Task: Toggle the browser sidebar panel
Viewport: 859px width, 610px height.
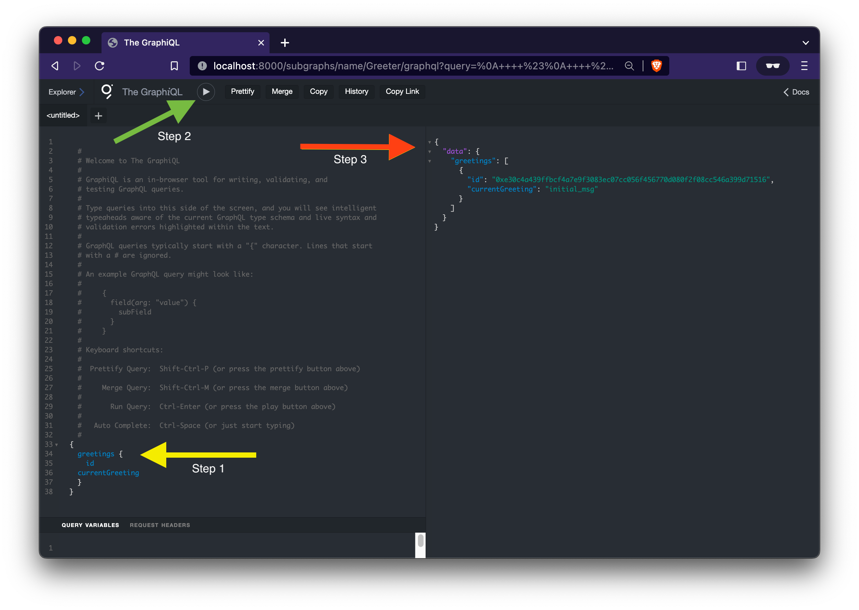Action: (x=741, y=66)
